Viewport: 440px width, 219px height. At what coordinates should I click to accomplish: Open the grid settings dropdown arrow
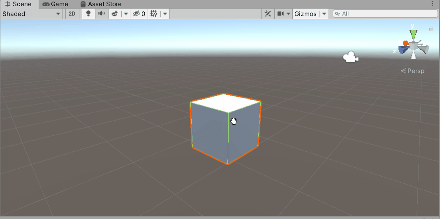[x=165, y=14]
